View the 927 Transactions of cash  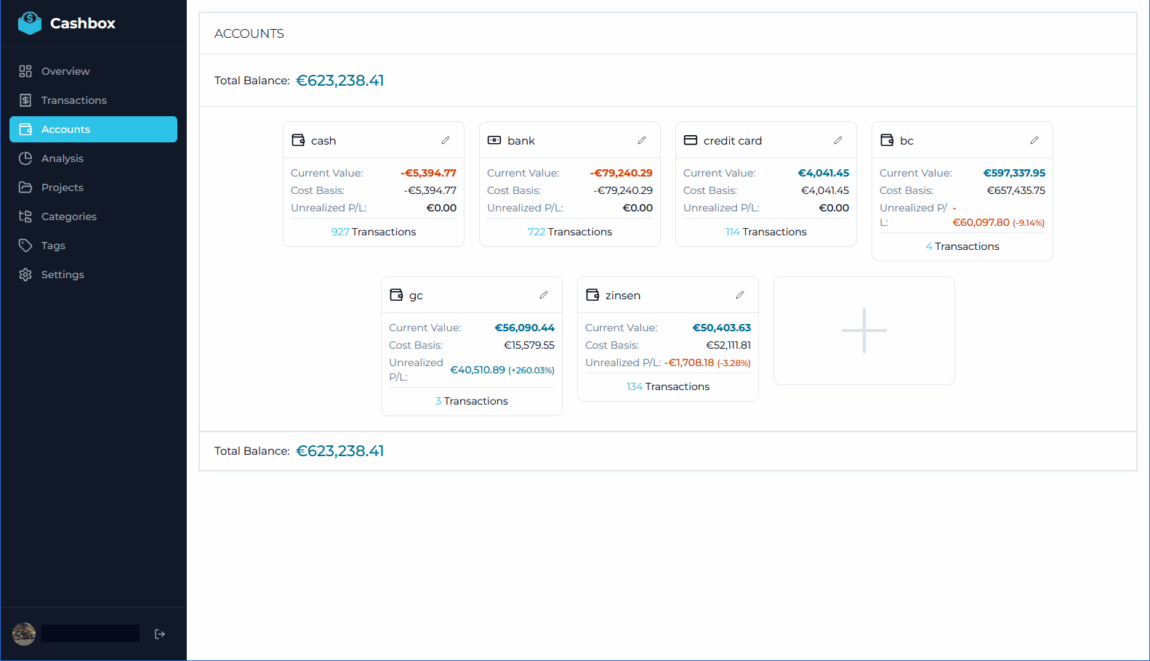point(374,232)
